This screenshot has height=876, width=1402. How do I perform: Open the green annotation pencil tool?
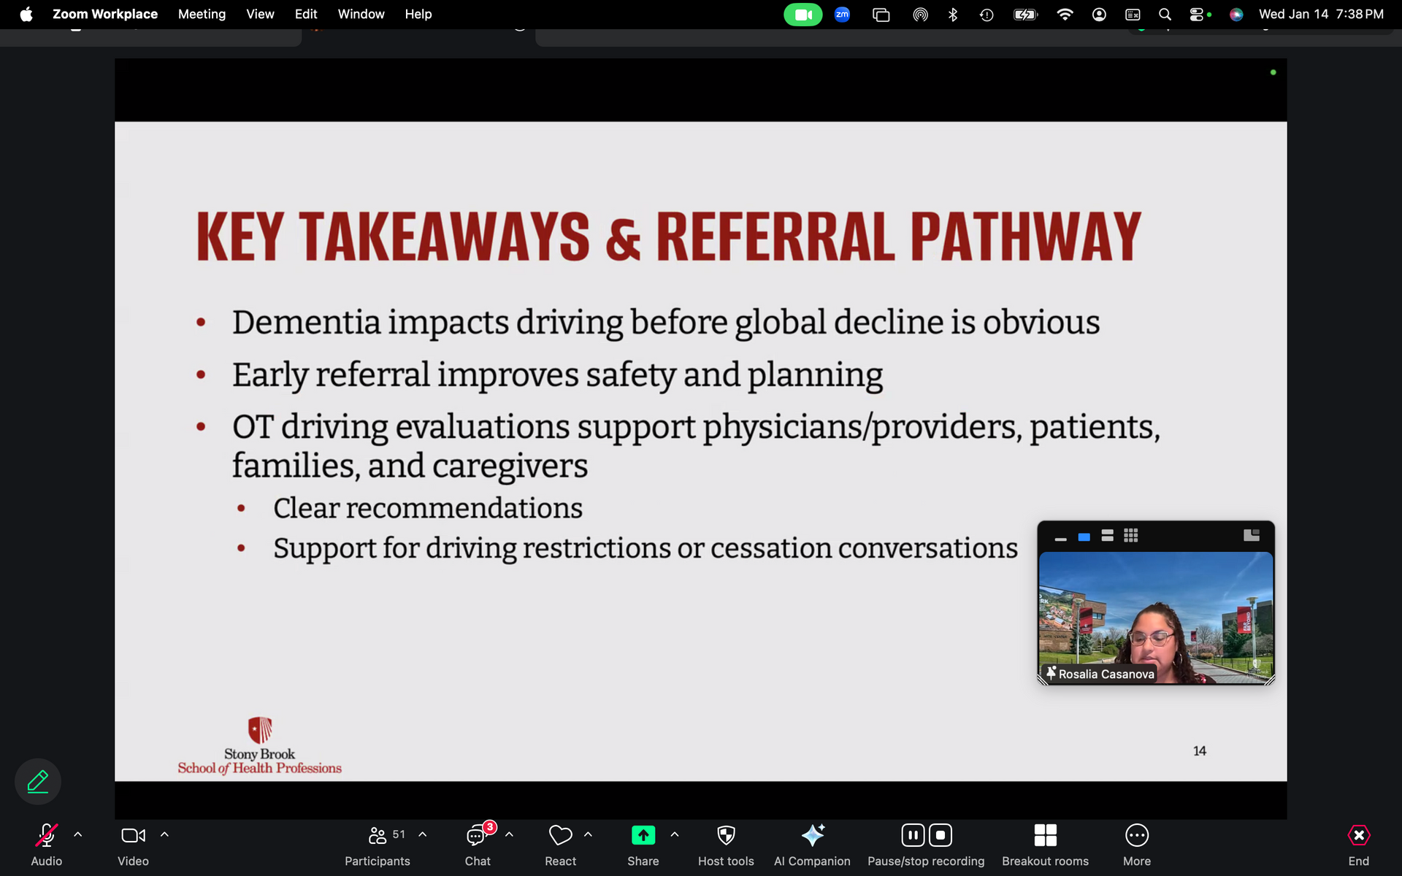click(x=38, y=781)
